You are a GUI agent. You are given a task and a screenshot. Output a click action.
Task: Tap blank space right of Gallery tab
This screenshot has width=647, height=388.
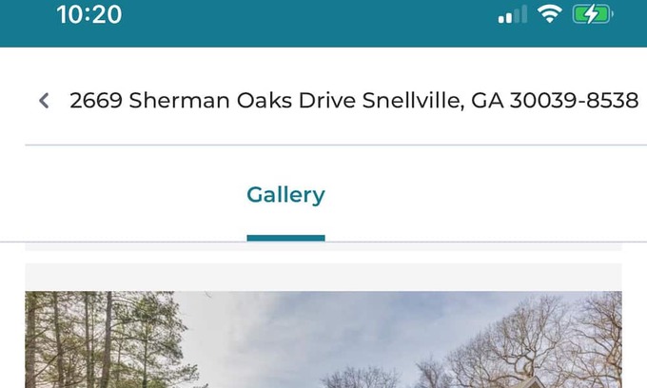pyautogui.click(x=486, y=195)
